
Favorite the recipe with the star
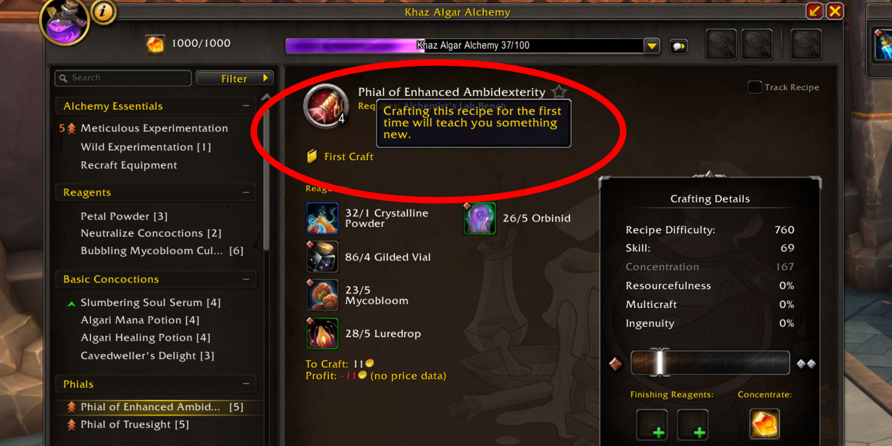pos(560,91)
